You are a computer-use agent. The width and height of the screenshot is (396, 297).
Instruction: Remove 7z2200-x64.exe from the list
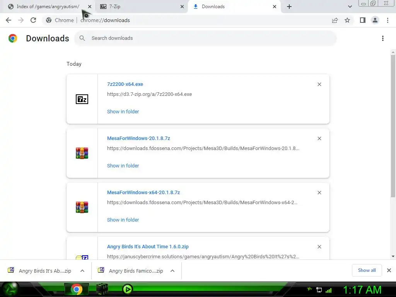tap(319, 84)
